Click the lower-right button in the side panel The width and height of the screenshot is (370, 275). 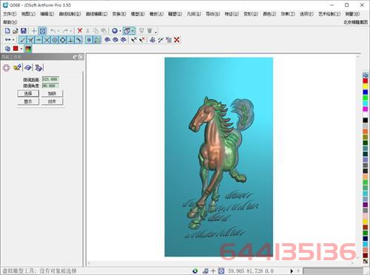[x=52, y=101]
